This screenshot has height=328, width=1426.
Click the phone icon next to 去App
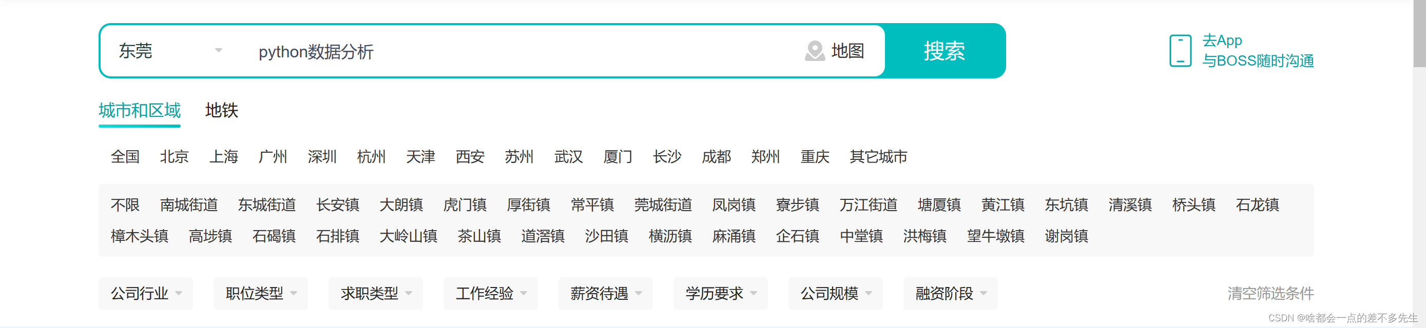click(1180, 51)
